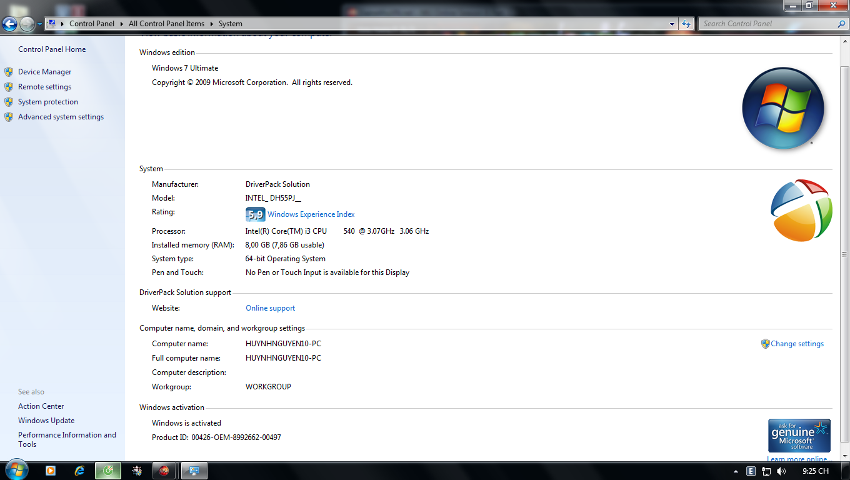Click the network connection tray icon
Image resolution: width=850 pixels, height=480 pixels.
tap(766, 471)
